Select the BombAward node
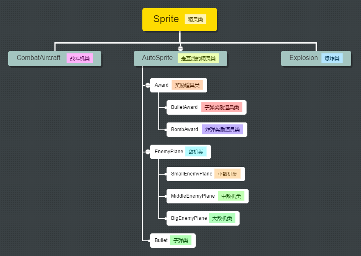Screen dimensions: 361x256 pyautogui.click(x=184, y=130)
